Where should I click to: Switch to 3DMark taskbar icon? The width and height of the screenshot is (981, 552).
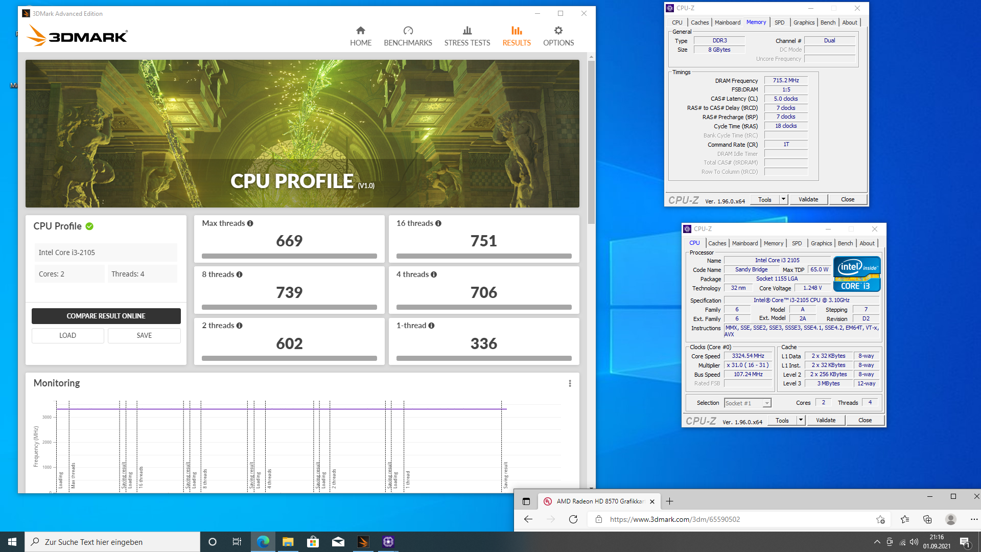(363, 542)
